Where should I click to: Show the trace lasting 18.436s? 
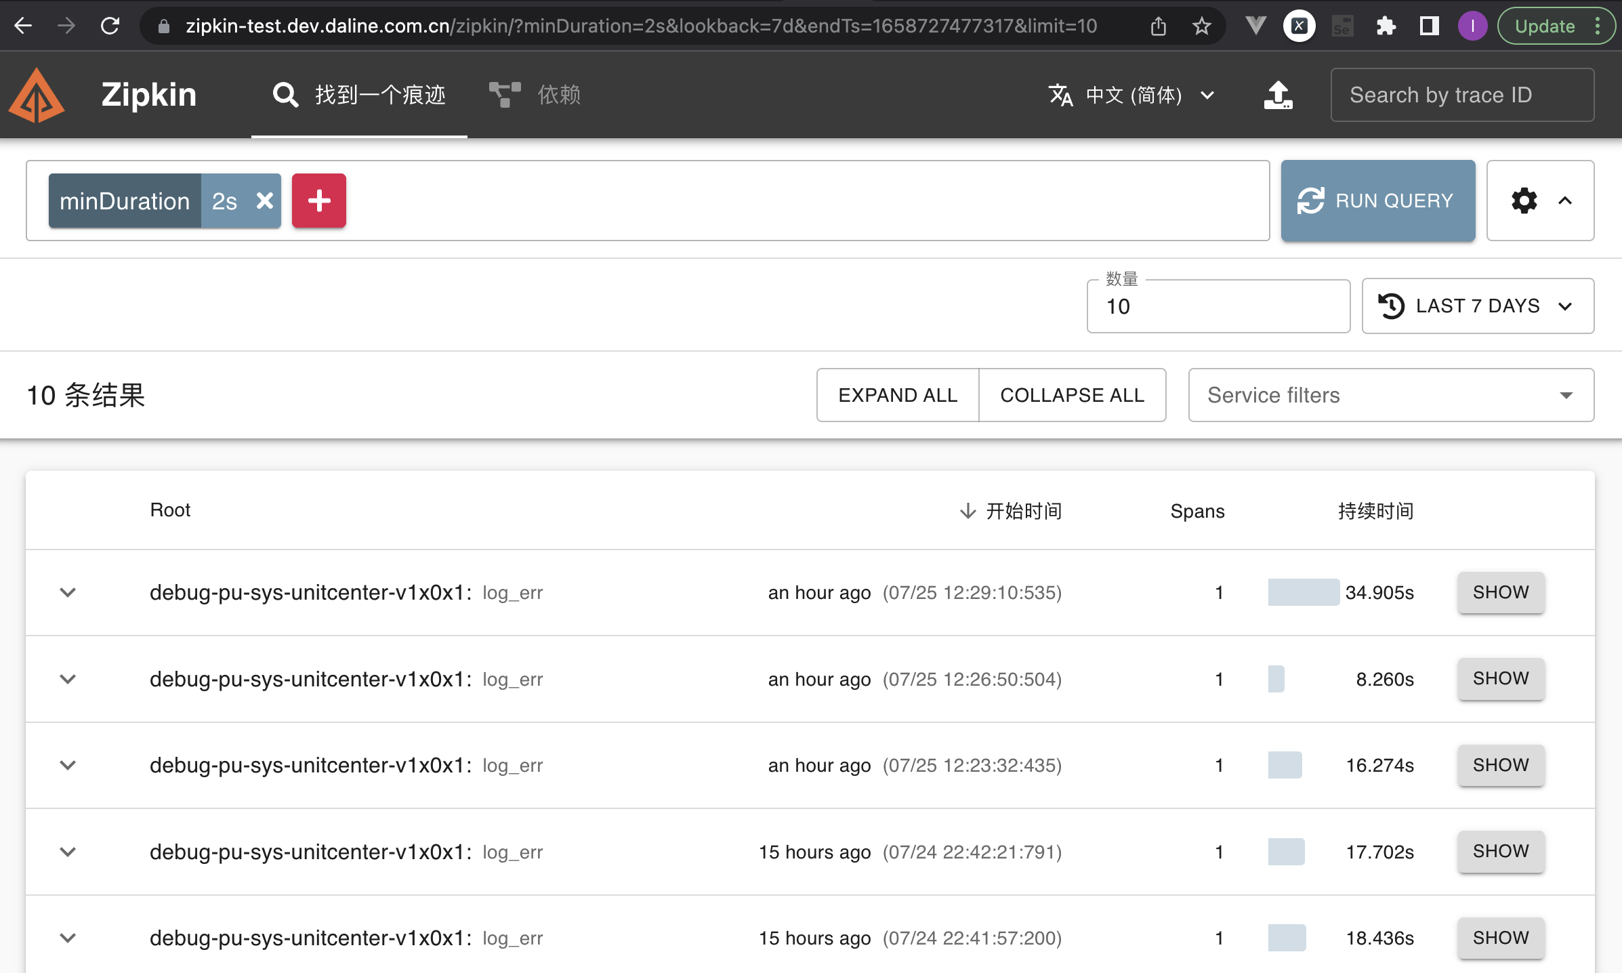(1501, 938)
